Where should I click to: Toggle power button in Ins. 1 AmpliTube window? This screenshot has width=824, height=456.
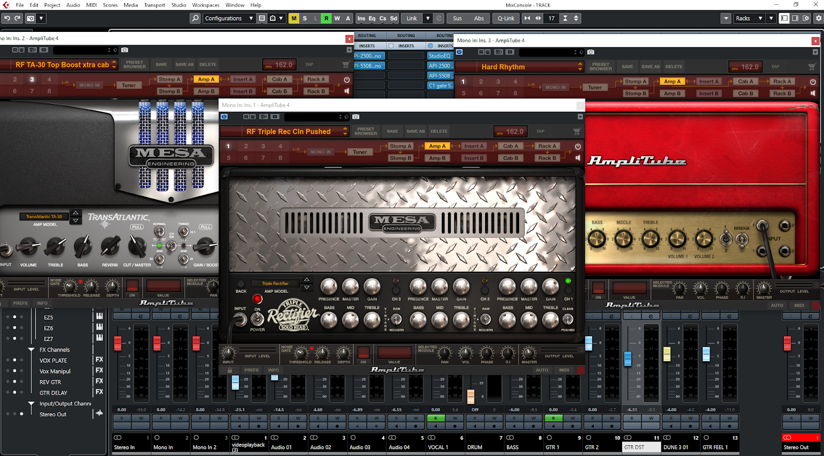pos(224,116)
